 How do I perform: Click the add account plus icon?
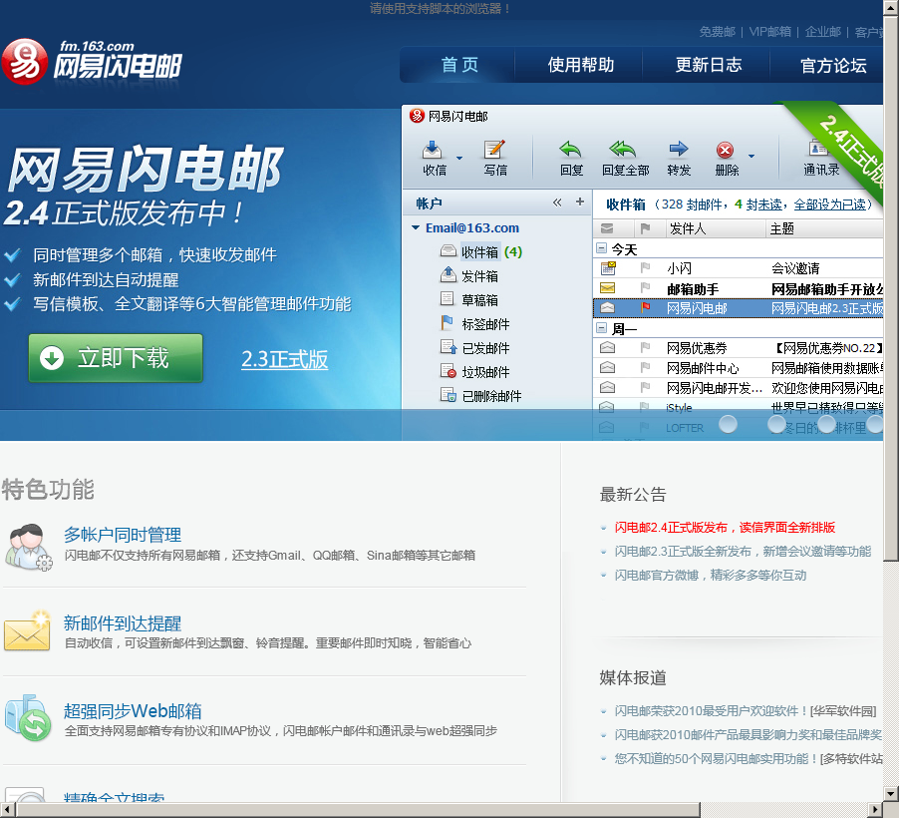click(x=580, y=202)
